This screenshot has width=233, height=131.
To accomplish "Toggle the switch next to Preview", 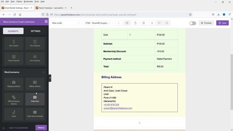I will point(193,23).
